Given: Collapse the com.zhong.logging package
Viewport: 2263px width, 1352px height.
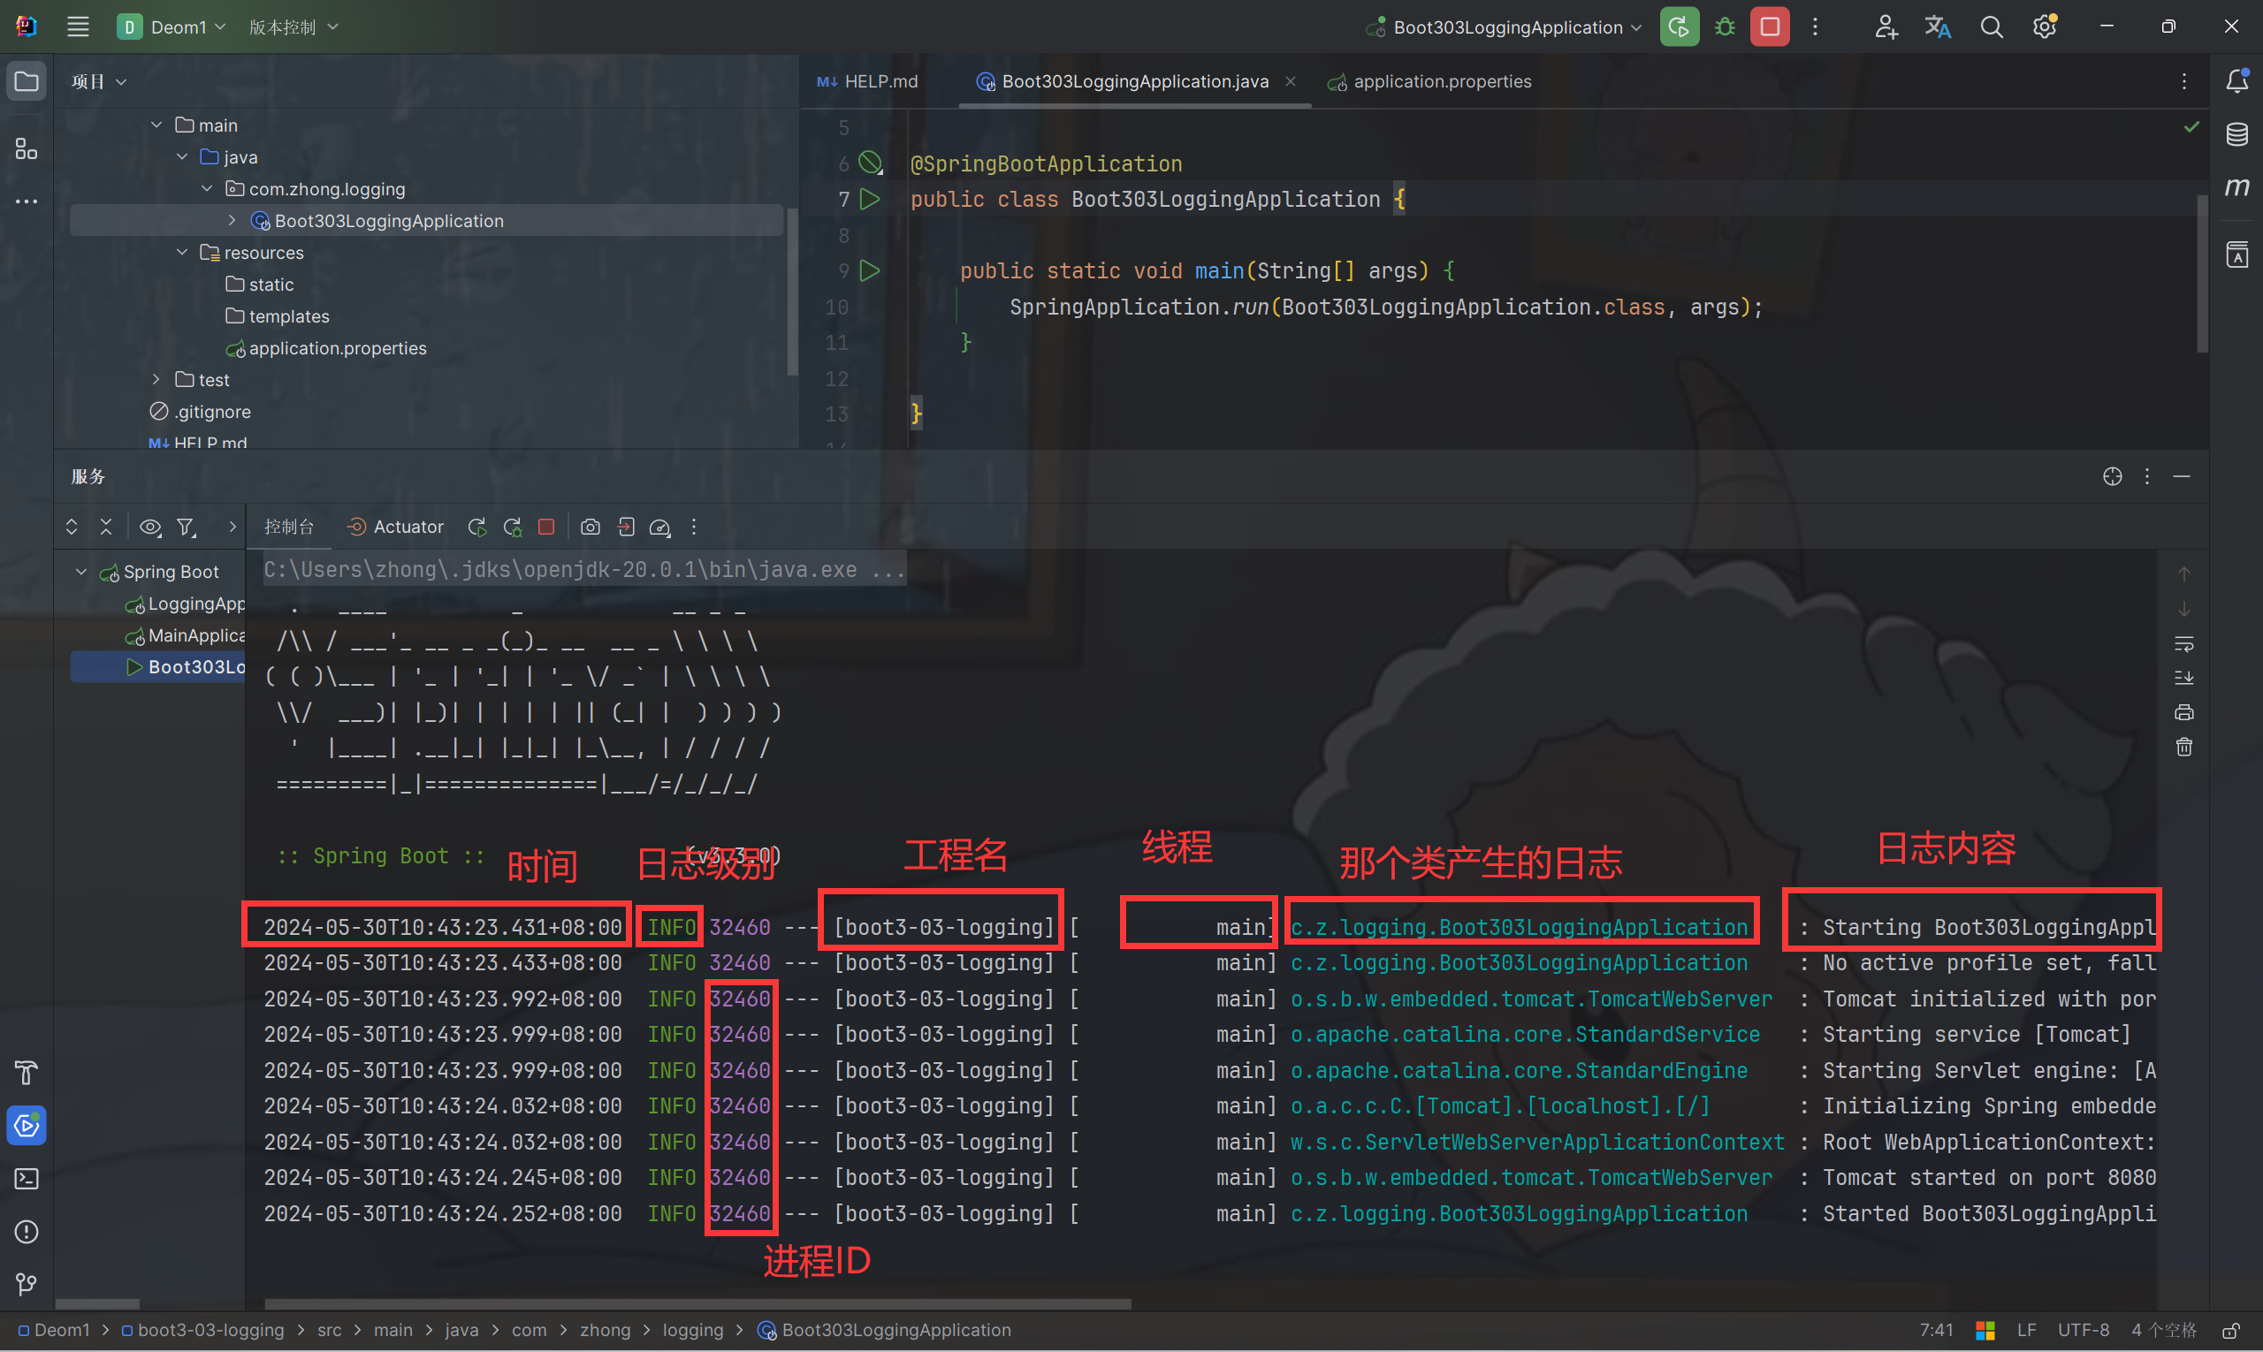Looking at the screenshot, I should pos(207,188).
